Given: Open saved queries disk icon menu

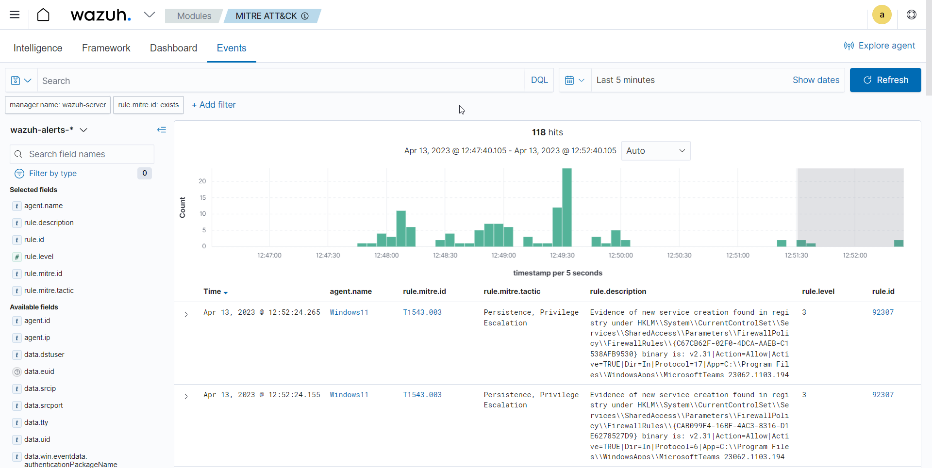Looking at the screenshot, I should 21,81.
